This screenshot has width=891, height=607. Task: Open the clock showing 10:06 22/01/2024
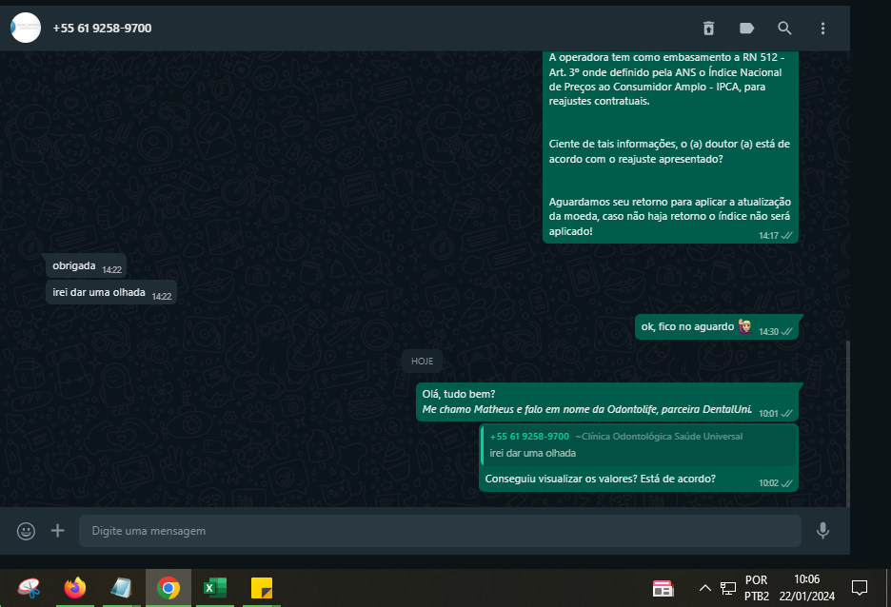pyautogui.click(x=807, y=588)
